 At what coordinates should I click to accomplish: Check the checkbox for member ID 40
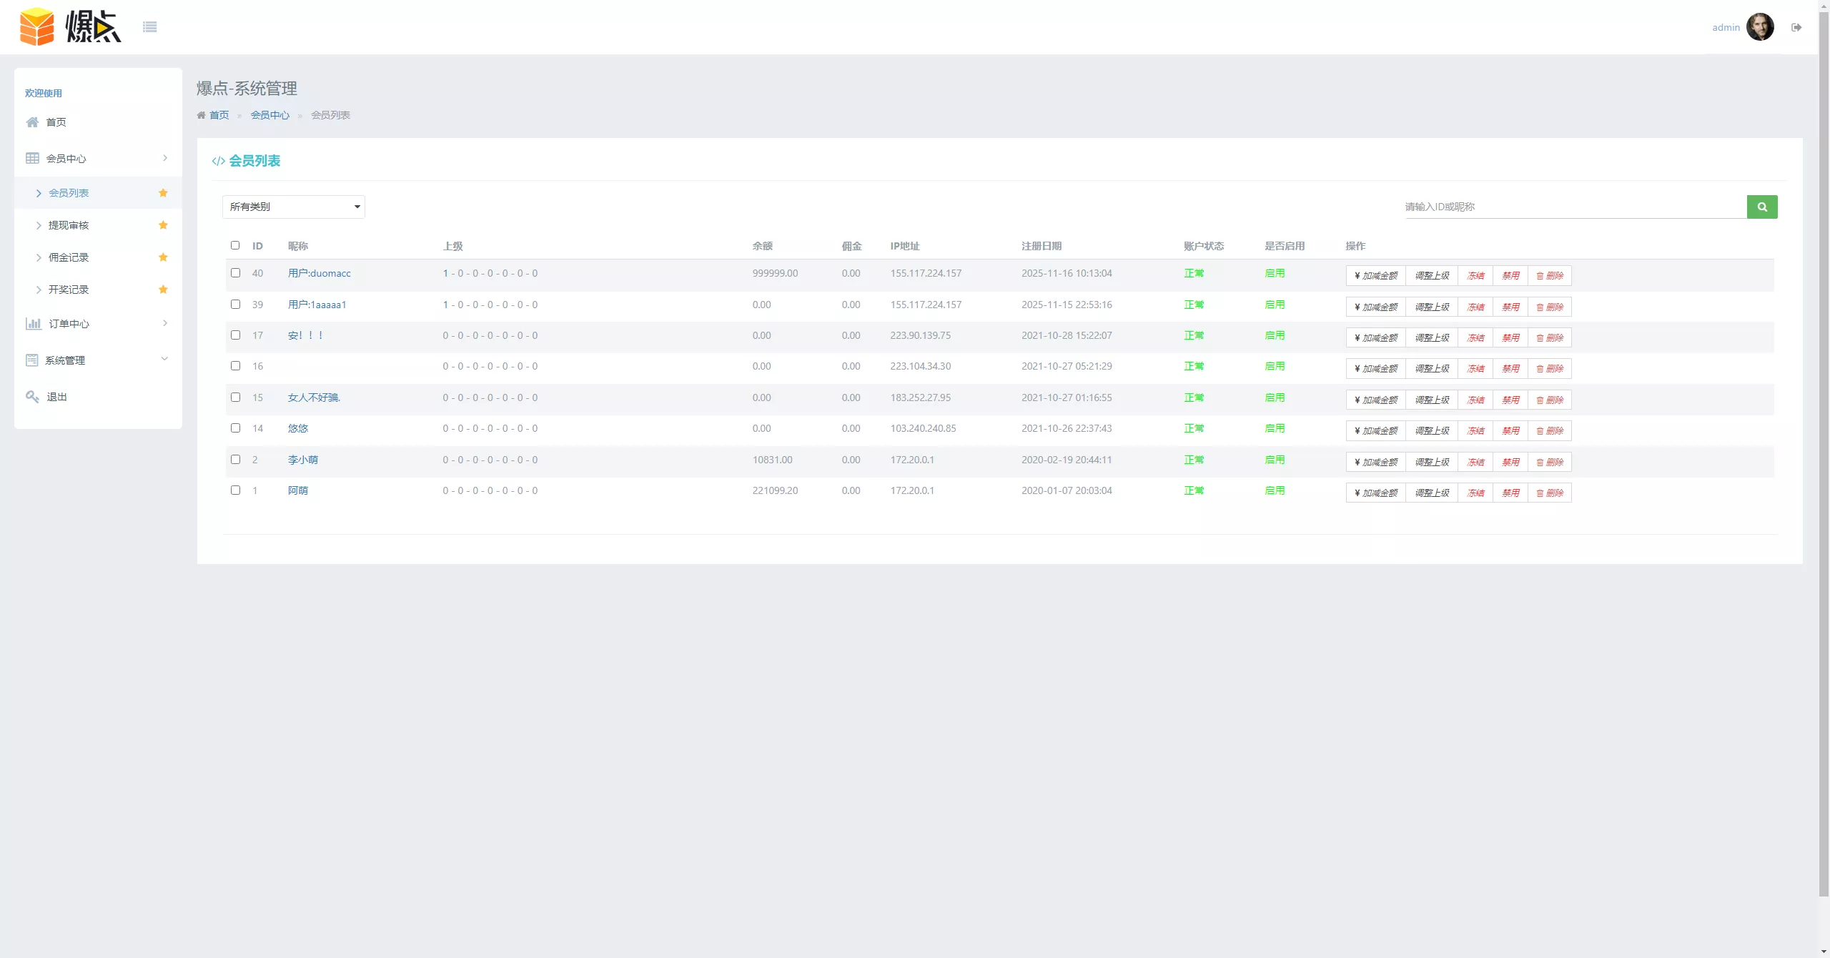tap(235, 273)
